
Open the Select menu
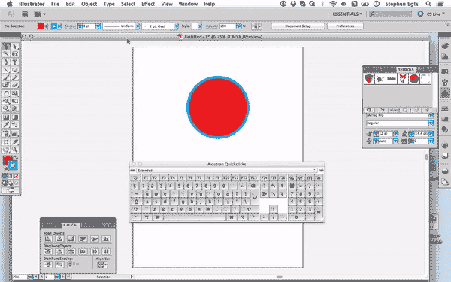(x=128, y=4)
